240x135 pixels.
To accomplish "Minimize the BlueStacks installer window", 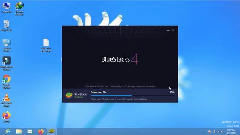I will click(168, 30).
